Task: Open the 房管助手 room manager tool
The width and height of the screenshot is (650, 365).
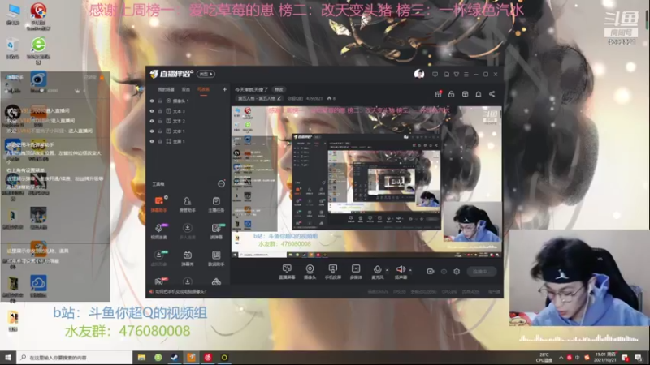Action: [x=188, y=204]
